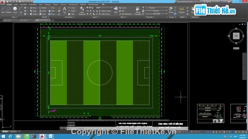Open the Layout1 tab
The height and width of the screenshot is (139, 248).
(x=13, y=131)
